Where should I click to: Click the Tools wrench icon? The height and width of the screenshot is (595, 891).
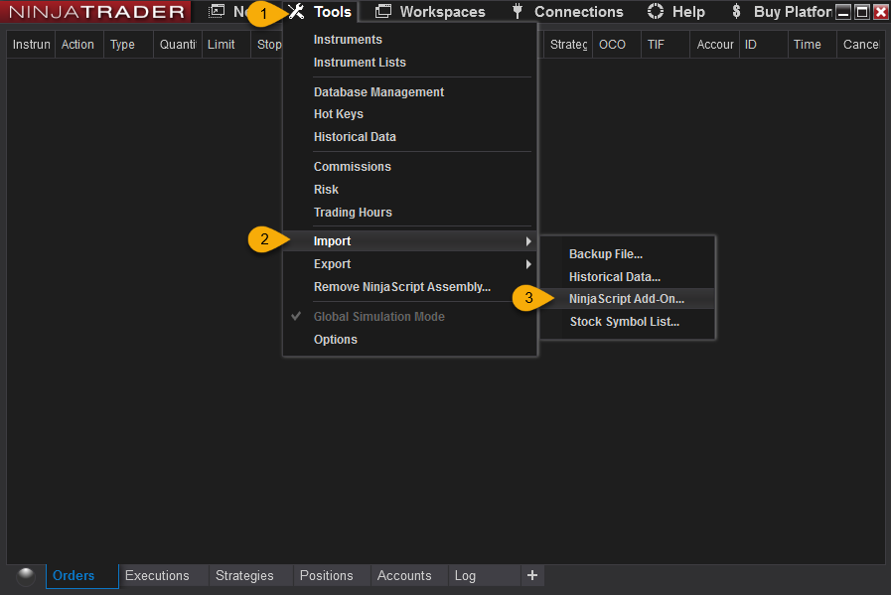pos(296,11)
